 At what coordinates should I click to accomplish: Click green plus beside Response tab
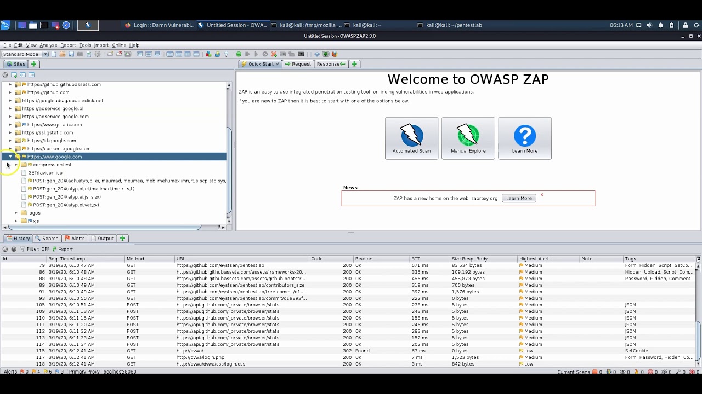(x=354, y=64)
